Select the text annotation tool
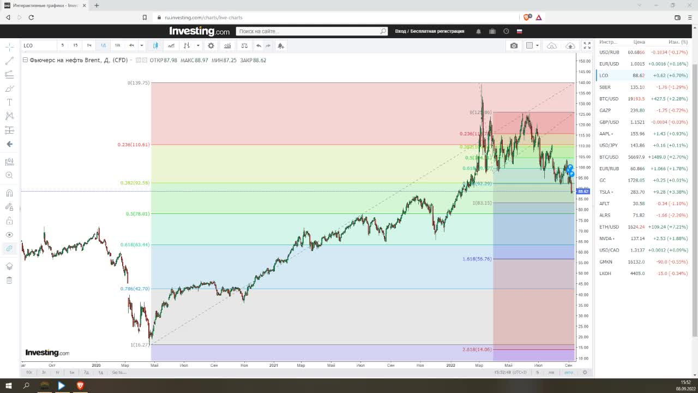 pos(9,102)
